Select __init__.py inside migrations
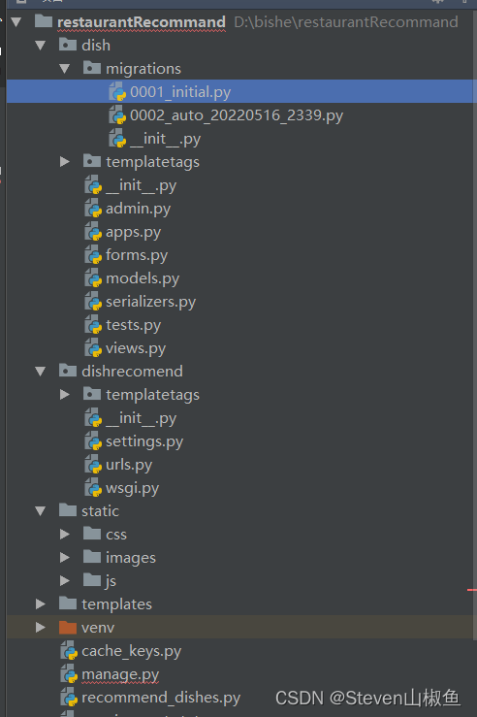 (165, 139)
